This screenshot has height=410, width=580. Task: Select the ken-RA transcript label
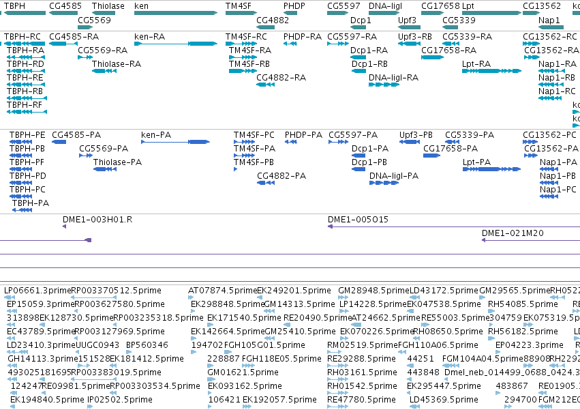click(x=150, y=37)
